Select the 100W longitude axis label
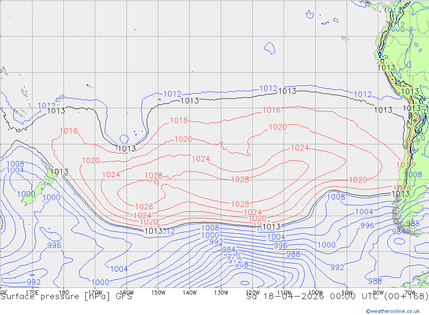429x315 pixels. click(x=315, y=292)
